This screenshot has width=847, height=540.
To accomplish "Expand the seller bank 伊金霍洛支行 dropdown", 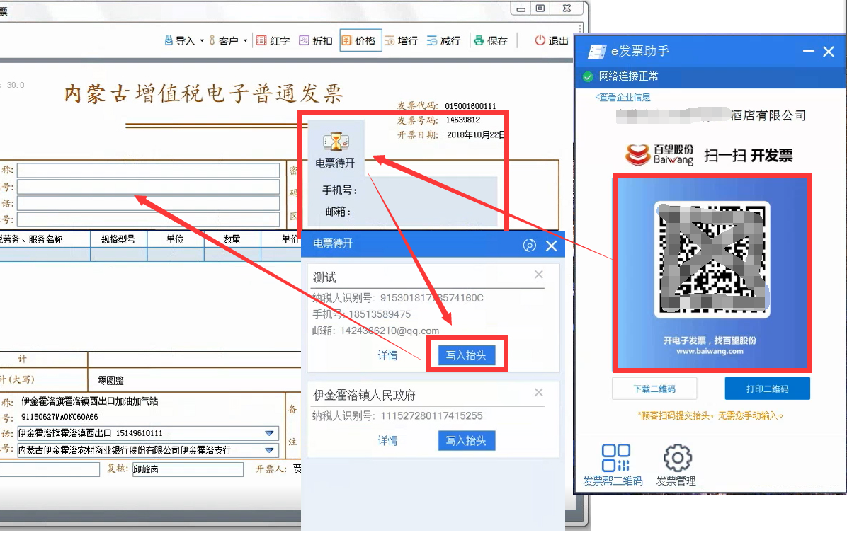I will 269,450.
